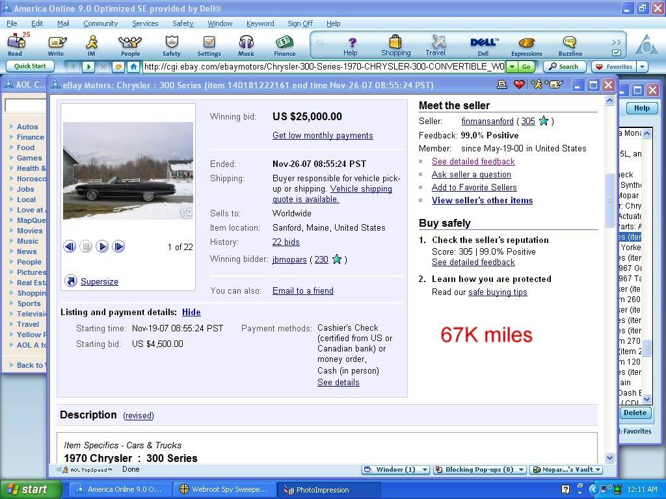Image resolution: width=666 pixels, height=499 pixels.
Task: Open the Music headphones icon
Action: tap(246, 44)
